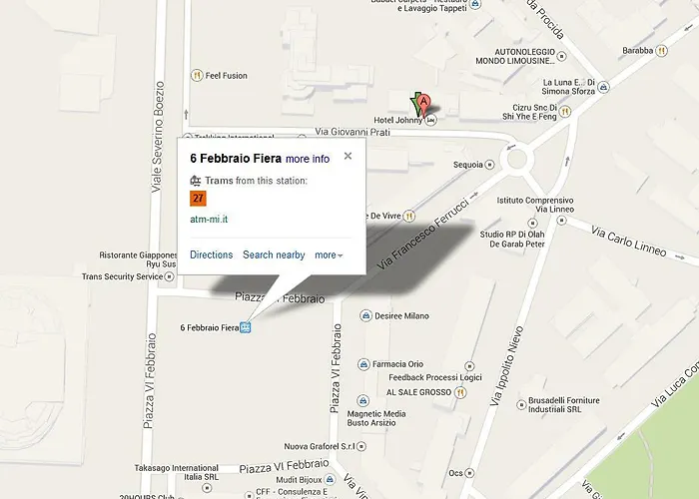The width and height of the screenshot is (699, 499).
Task: Expand the more dropdown in info window
Action: [x=329, y=255]
